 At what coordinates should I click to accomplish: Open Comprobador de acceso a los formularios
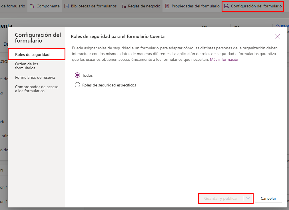point(37,89)
